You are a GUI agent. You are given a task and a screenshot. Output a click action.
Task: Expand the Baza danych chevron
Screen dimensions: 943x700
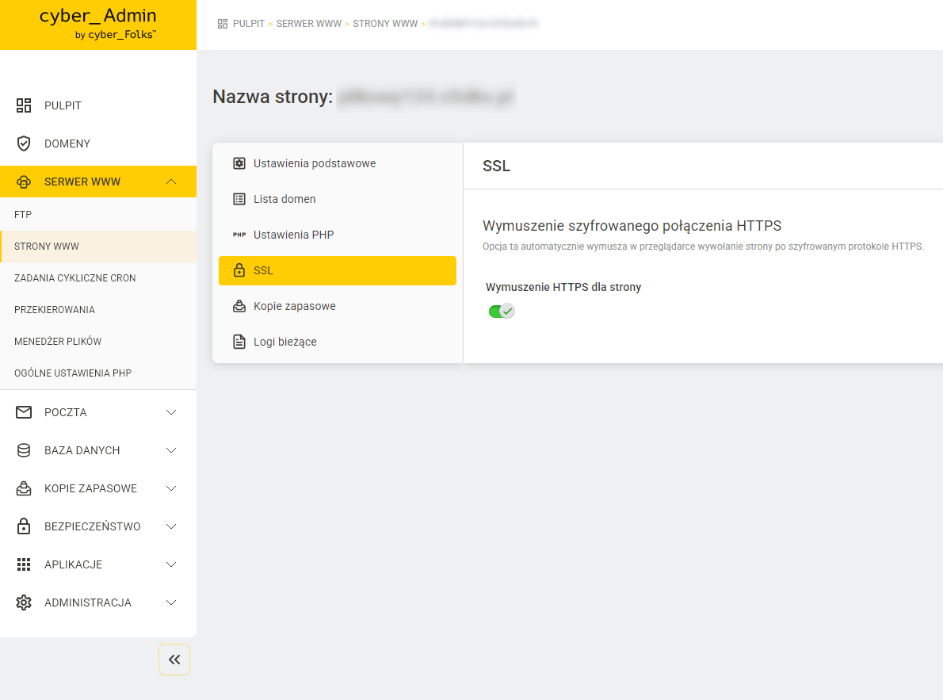coord(171,450)
